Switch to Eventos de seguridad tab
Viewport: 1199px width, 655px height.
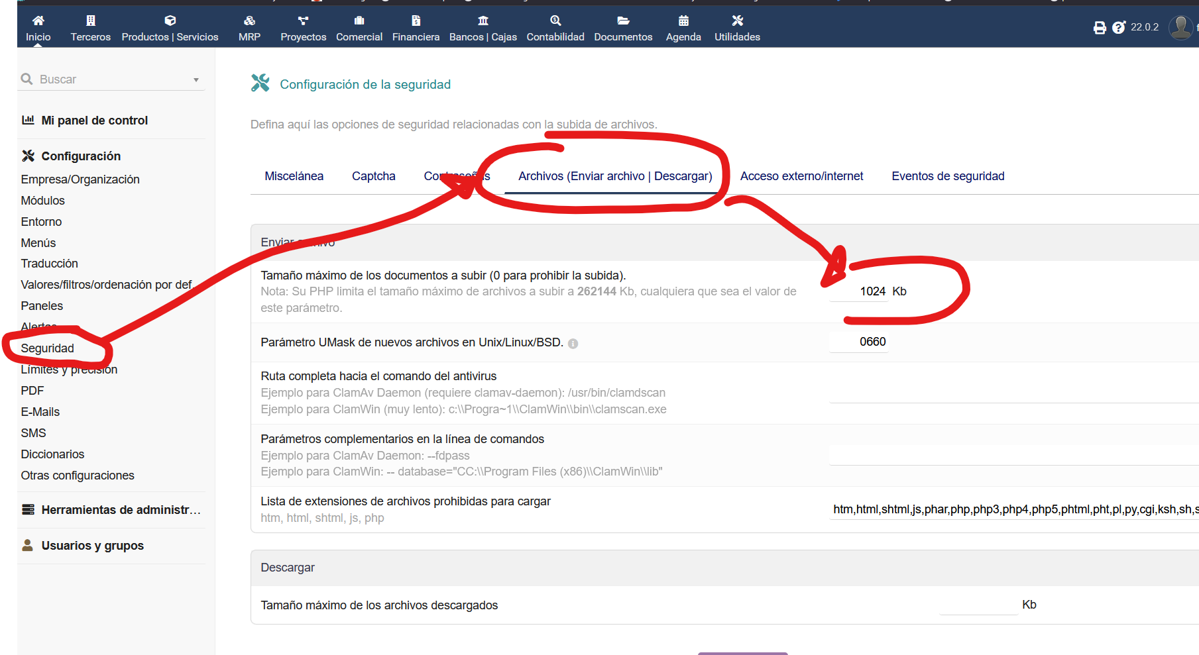pyautogui.click(x=948, y=176)
